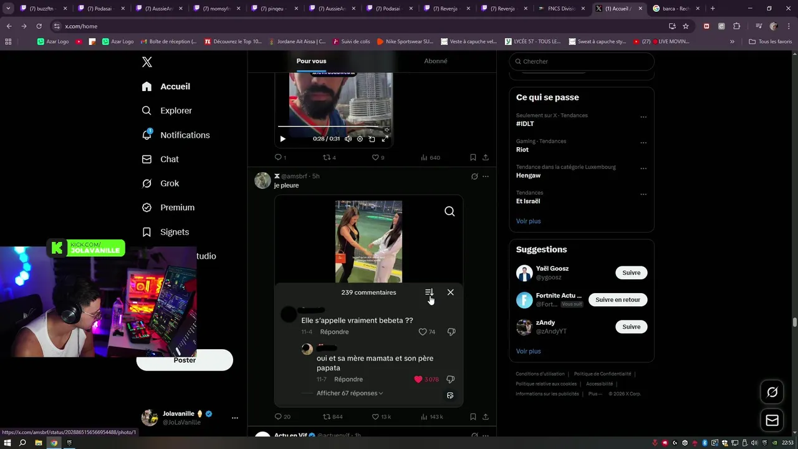Open Chrome extensions puzzle icon
The height and width of the screenshot is (449, 798).
(736, 26)
